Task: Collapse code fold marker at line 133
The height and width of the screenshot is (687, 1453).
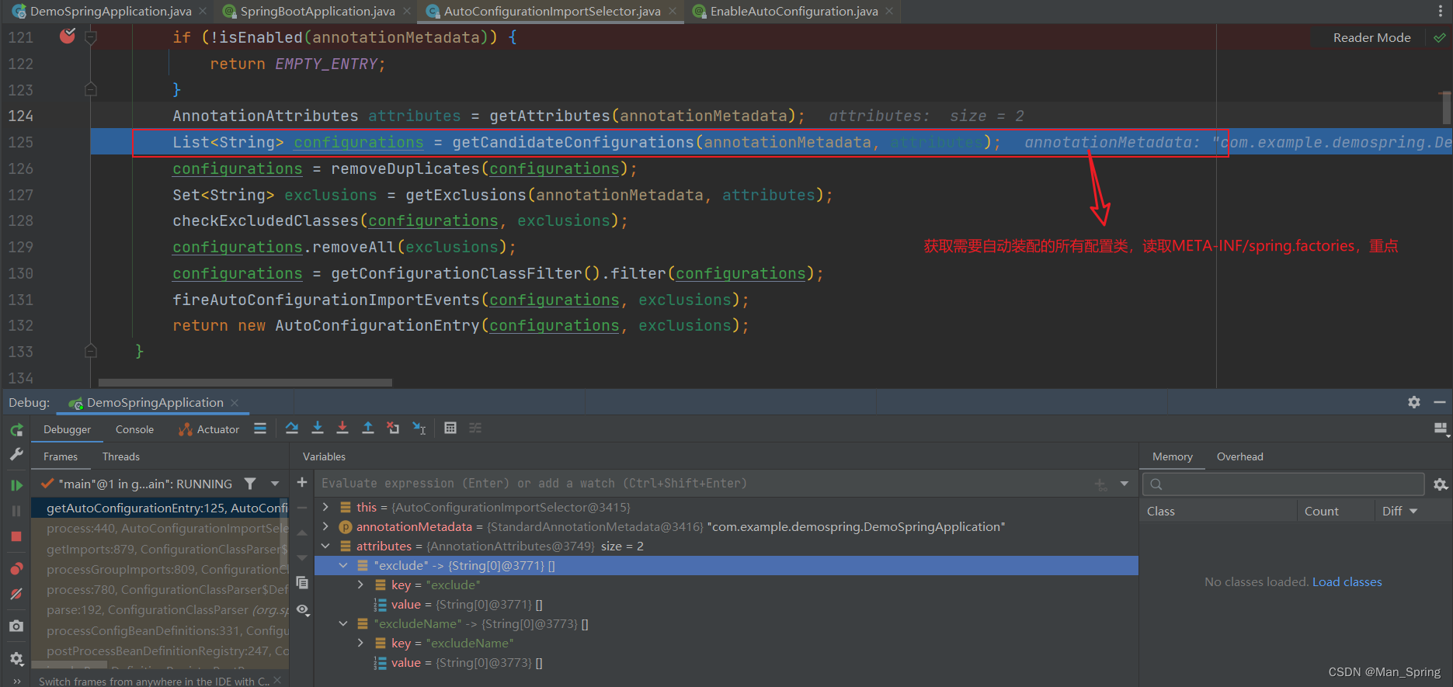Action: 91,352
